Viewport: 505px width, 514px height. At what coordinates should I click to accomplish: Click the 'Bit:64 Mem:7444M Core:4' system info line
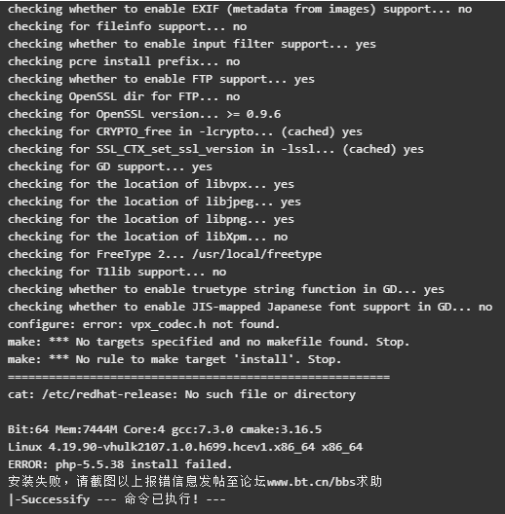tap(165, 429)
